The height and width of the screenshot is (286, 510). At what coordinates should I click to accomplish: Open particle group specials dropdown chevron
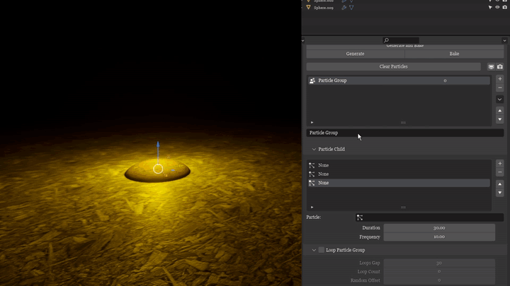(500, 100)
